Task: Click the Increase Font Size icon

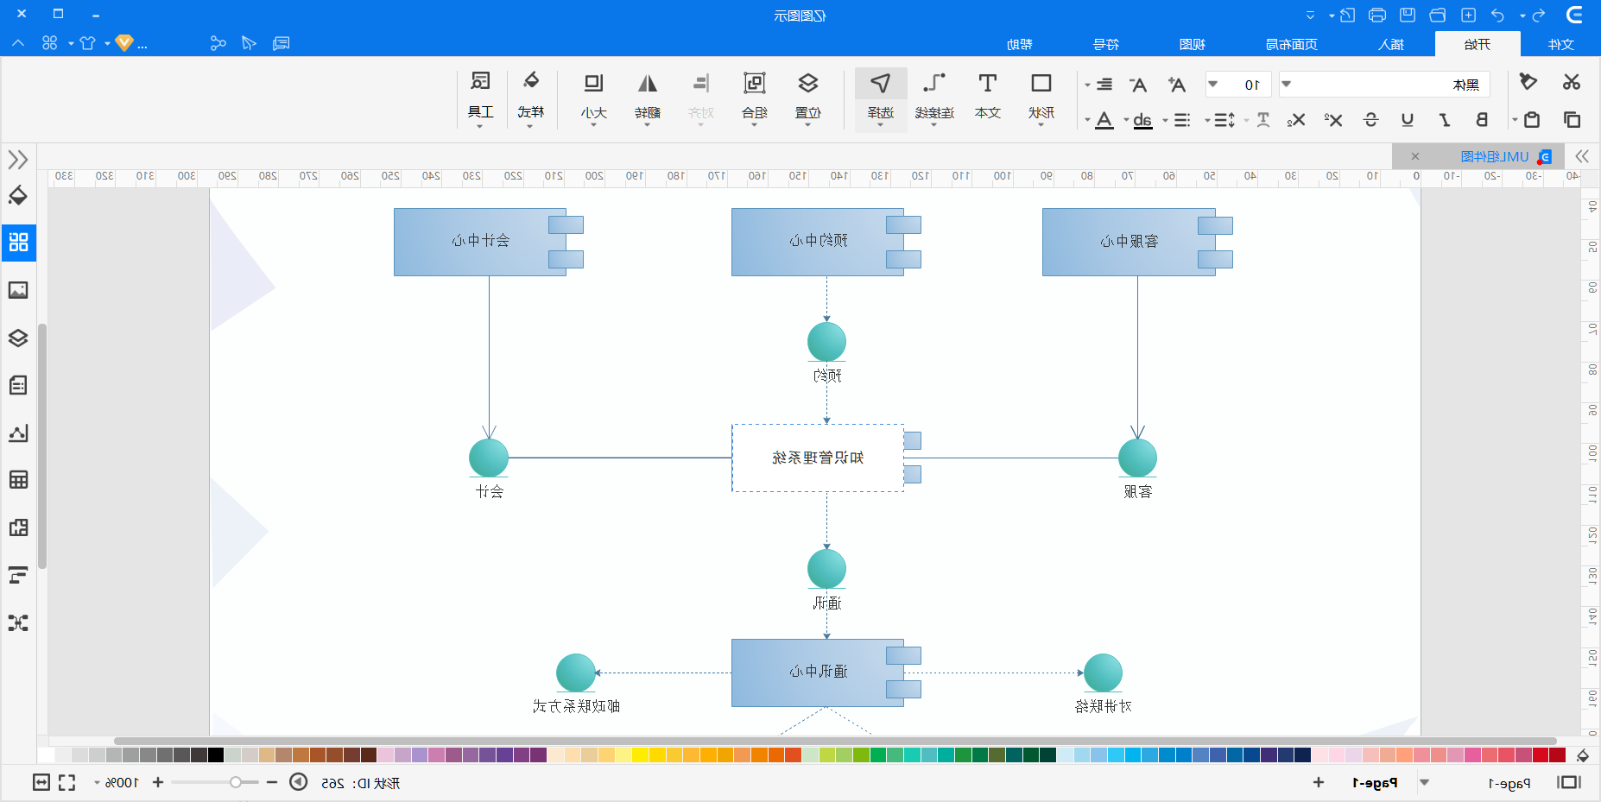Action: pyautogui.click(x=1177, y=84)
